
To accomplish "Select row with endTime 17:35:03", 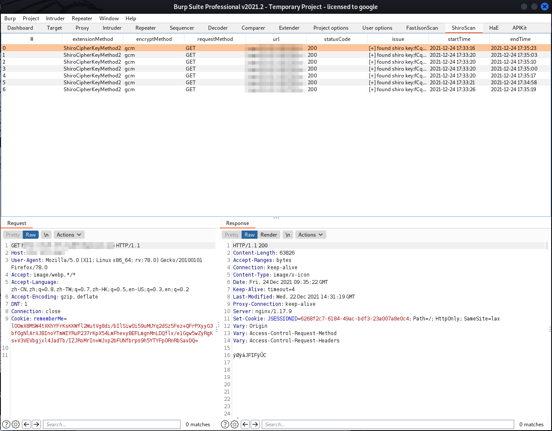I will point(276,55).
